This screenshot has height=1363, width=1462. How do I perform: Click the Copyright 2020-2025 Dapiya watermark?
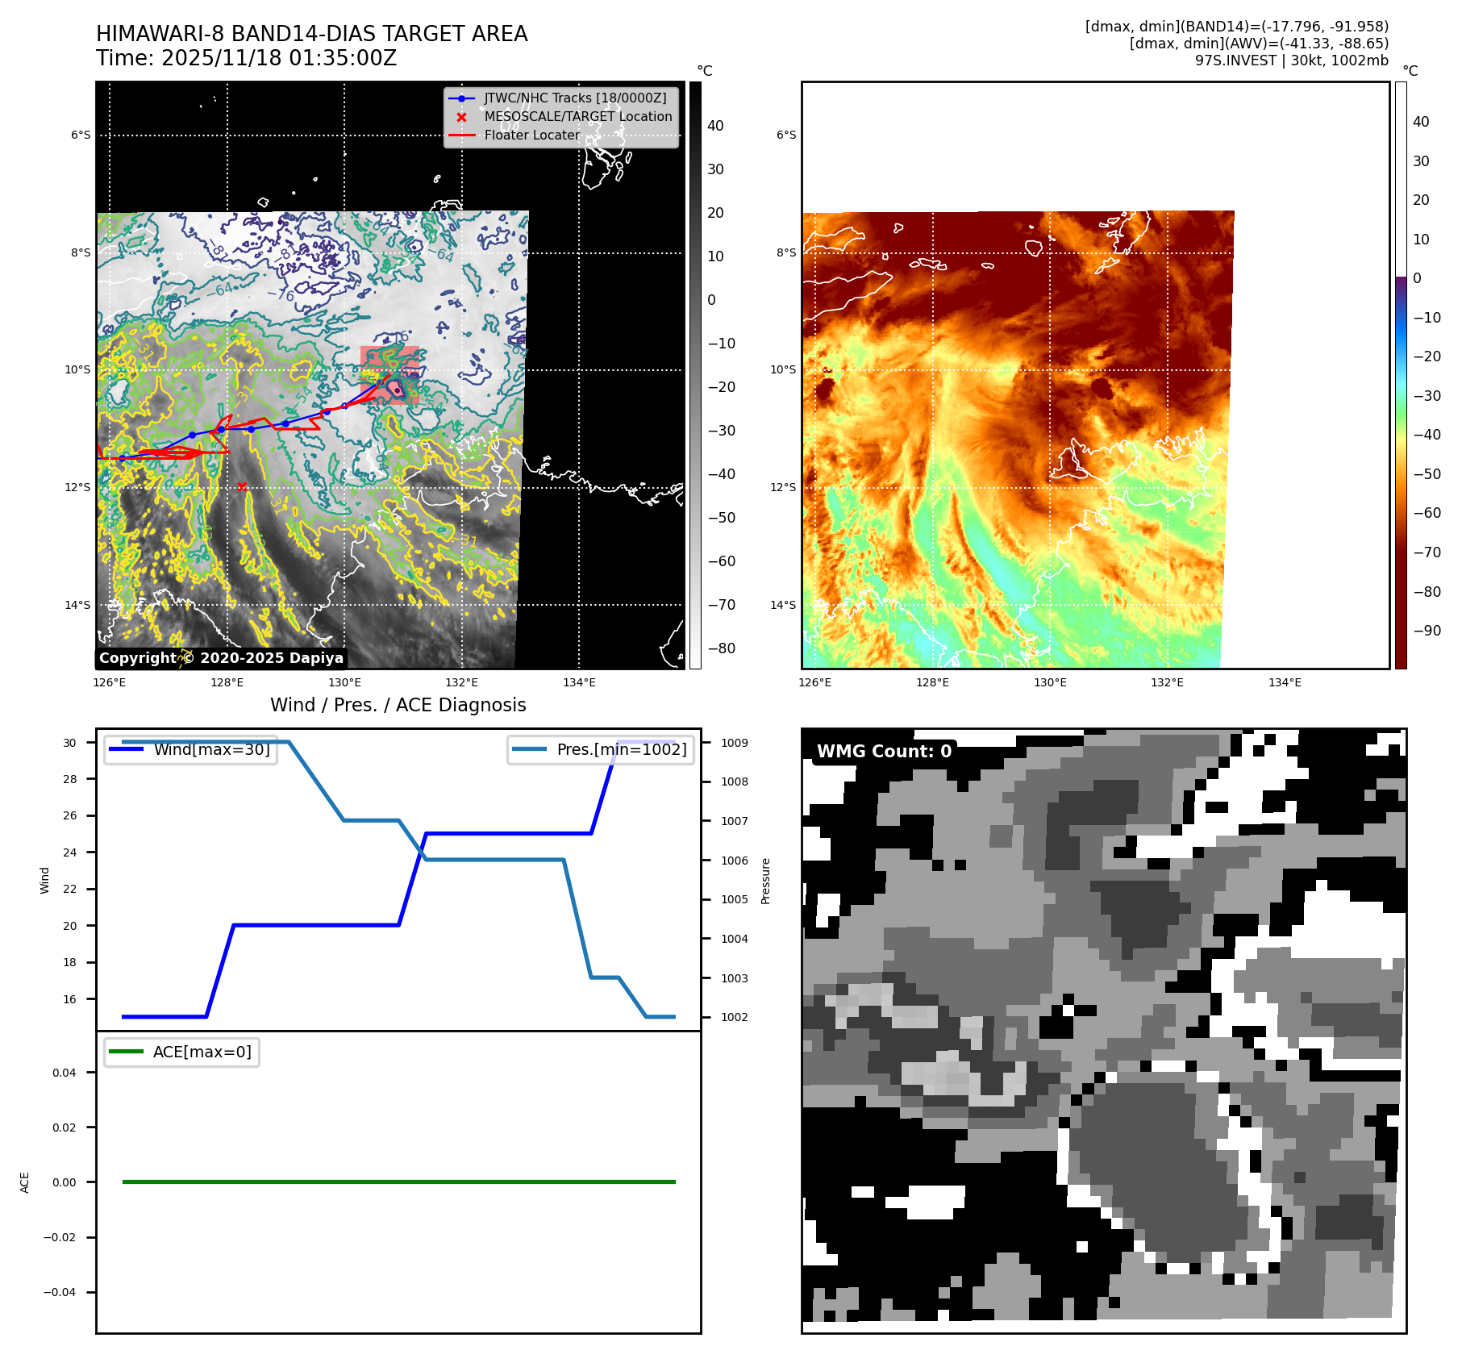[221, 658]
